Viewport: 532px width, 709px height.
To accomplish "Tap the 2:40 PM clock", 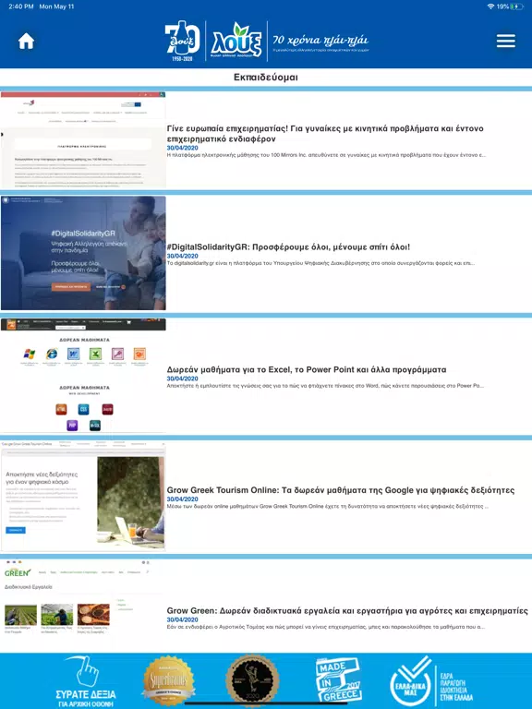I will point(21,6).
